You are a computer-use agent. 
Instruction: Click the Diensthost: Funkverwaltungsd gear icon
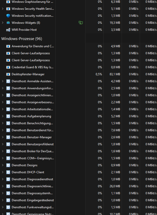[x=8, y=207]
